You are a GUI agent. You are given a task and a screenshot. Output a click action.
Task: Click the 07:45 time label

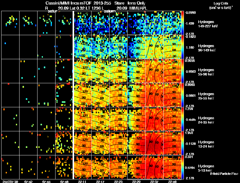pos(46,181)
